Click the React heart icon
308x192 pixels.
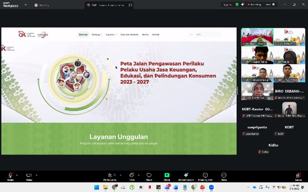[x=149, y=176]
